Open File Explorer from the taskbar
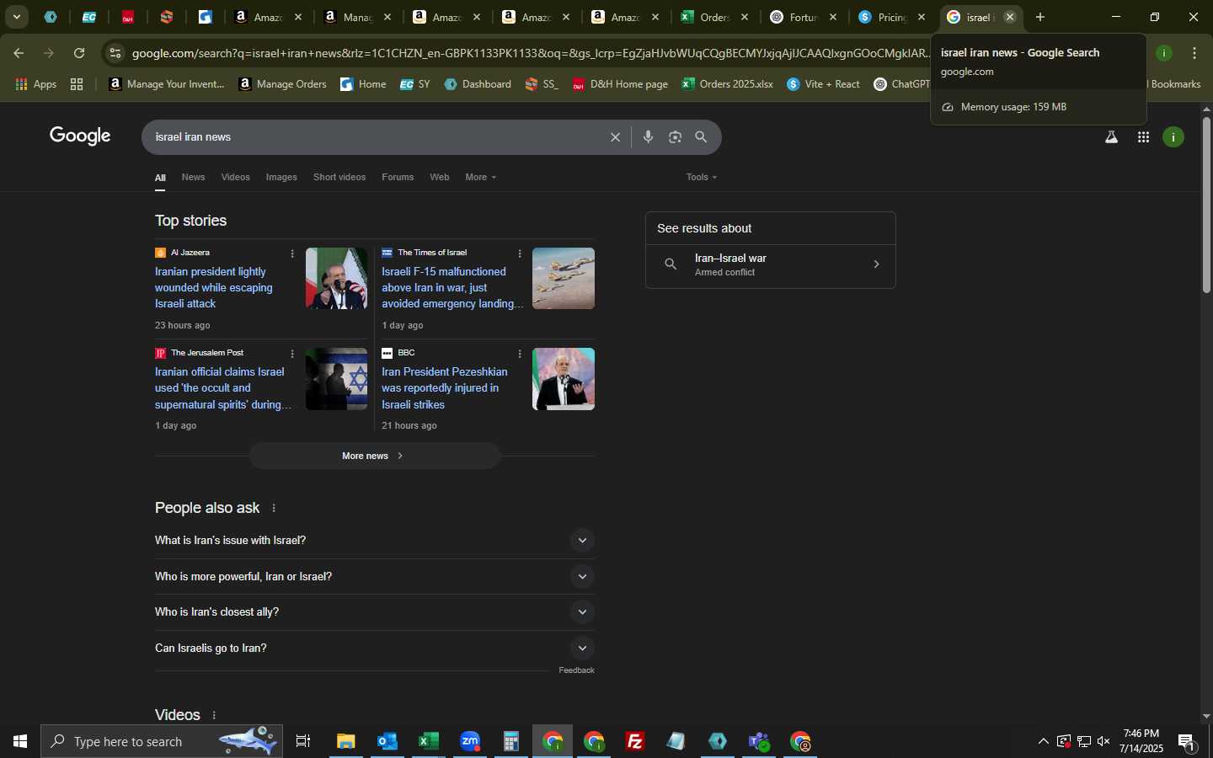This screenshot has width=1213, height=758. point(346,741)
